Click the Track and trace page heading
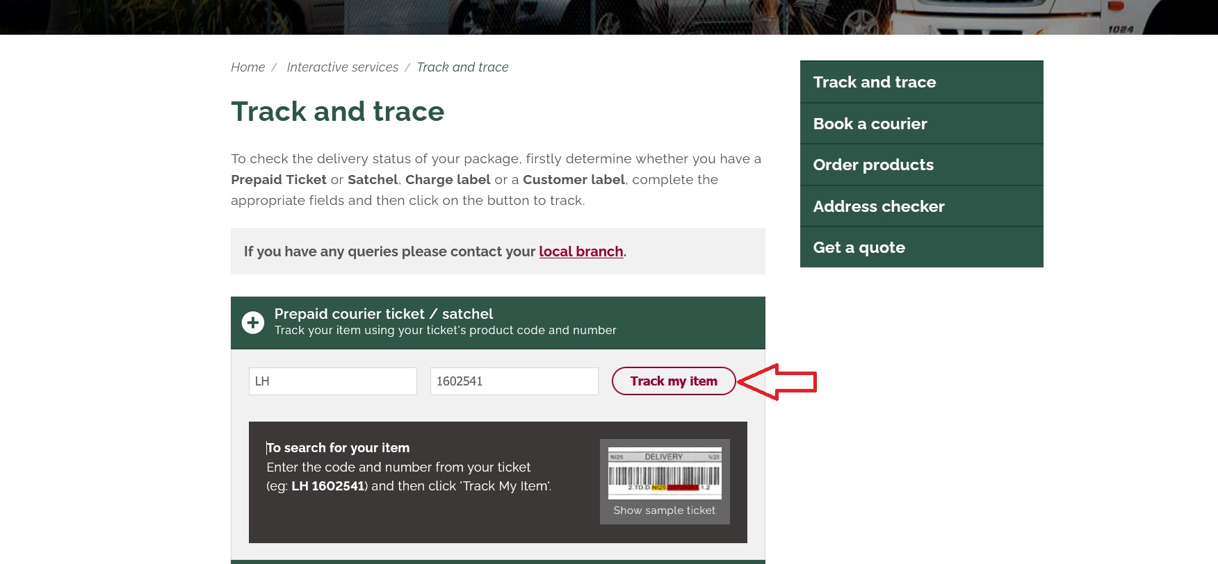 click(x=337, y=112)
